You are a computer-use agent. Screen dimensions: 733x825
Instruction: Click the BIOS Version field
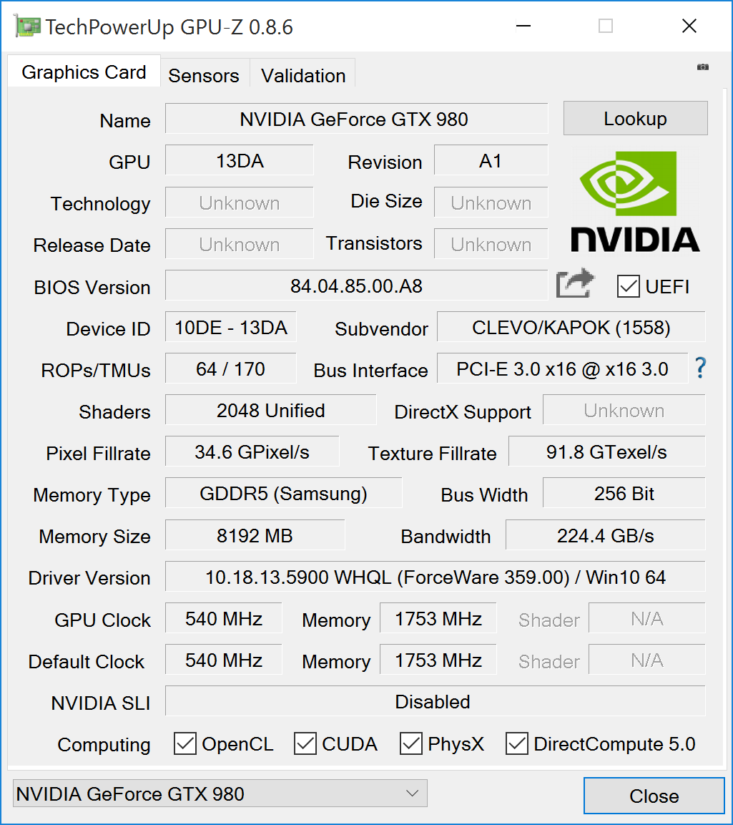click(357, 285)
